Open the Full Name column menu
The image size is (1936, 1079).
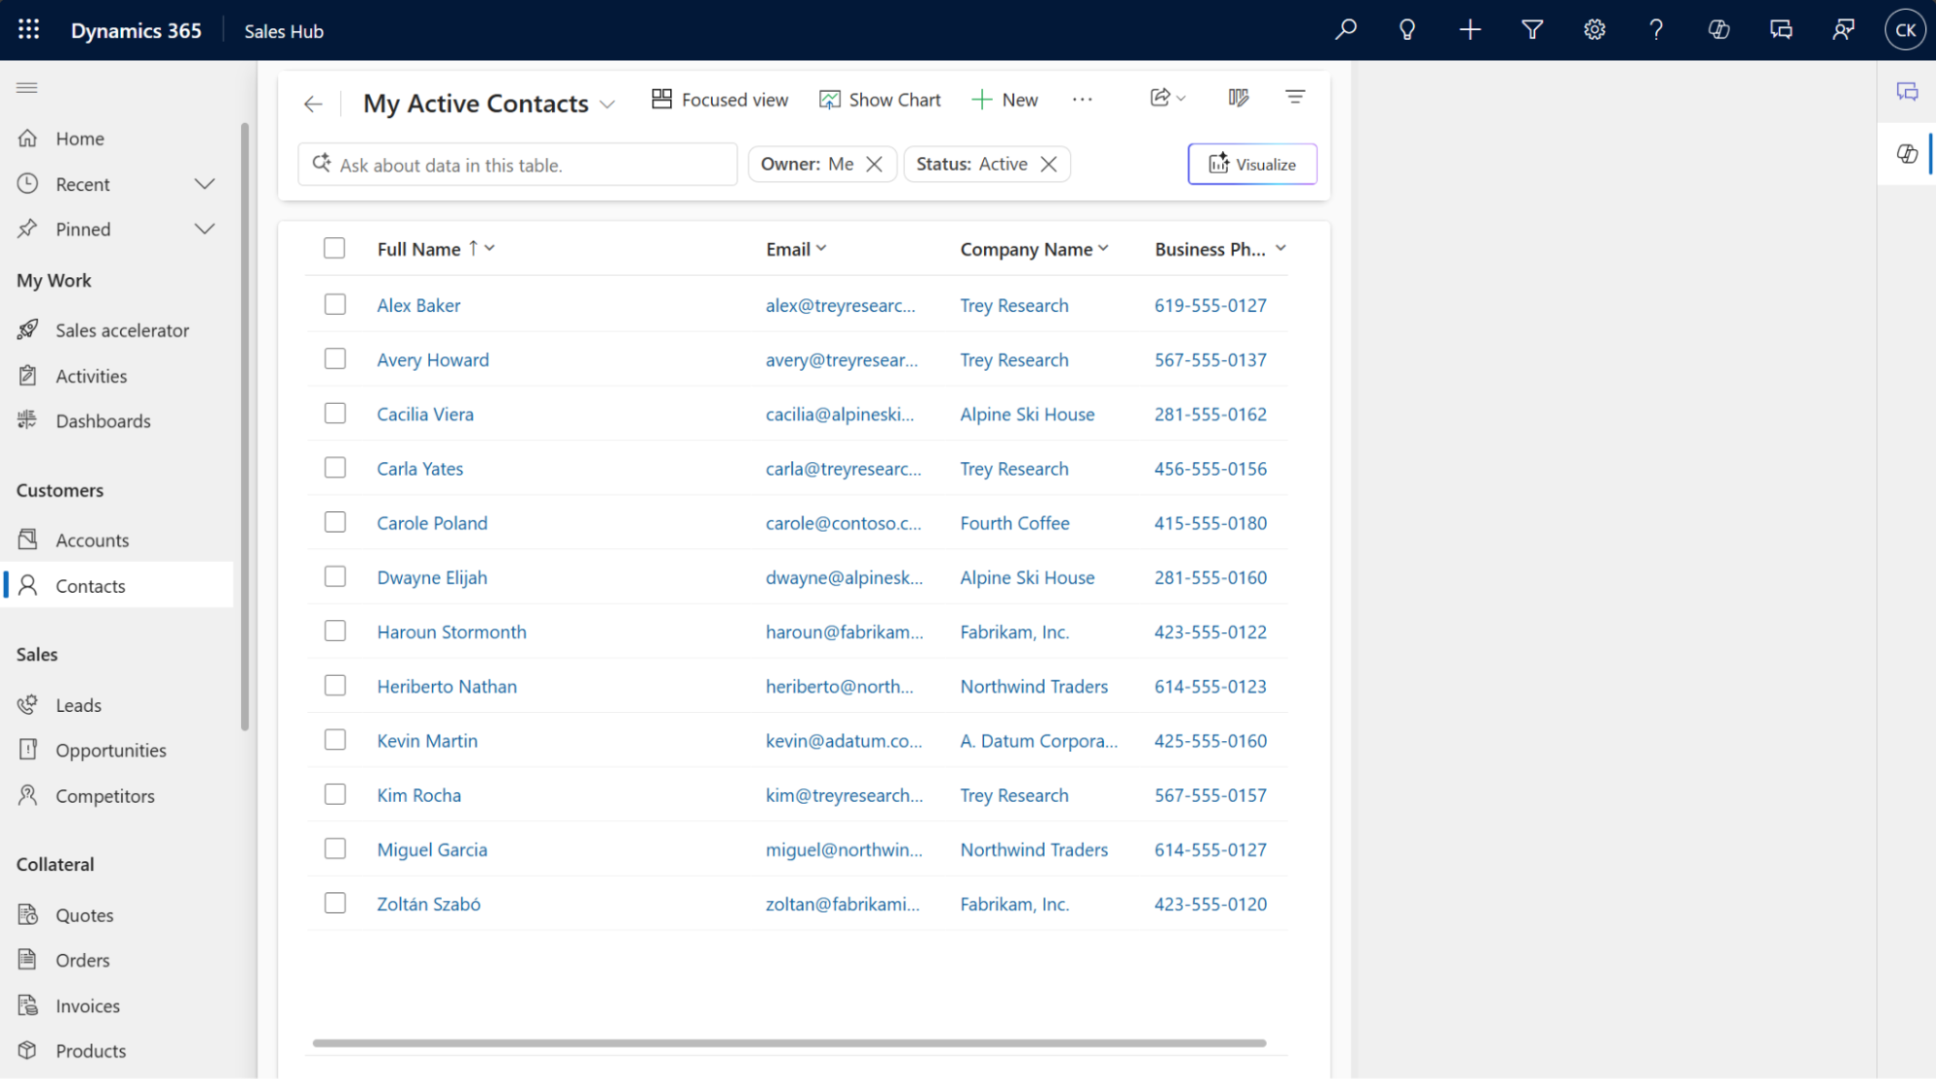(x=490, y=249)
